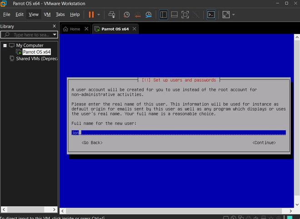Enter full screen mode icon
The height and width of the screenshot is (219, 300).
pyautogui.click(x=185, y=15)
